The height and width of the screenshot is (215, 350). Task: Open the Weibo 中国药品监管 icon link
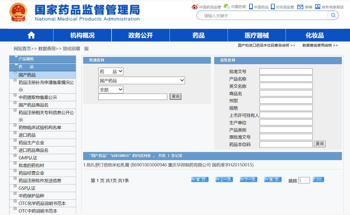click(x=195, y=7)
